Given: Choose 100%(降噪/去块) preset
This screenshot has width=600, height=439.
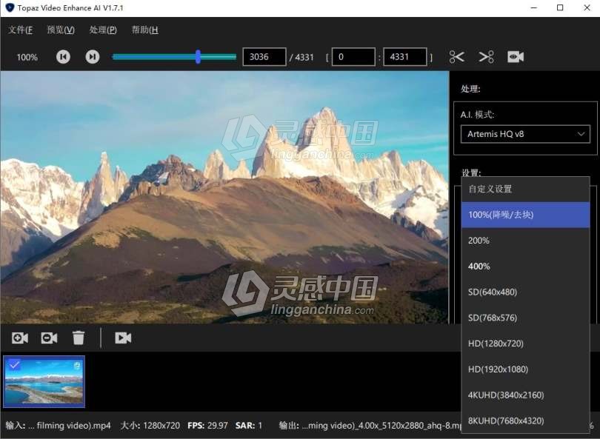Looking at the screenshot, I should click(525, 215).
